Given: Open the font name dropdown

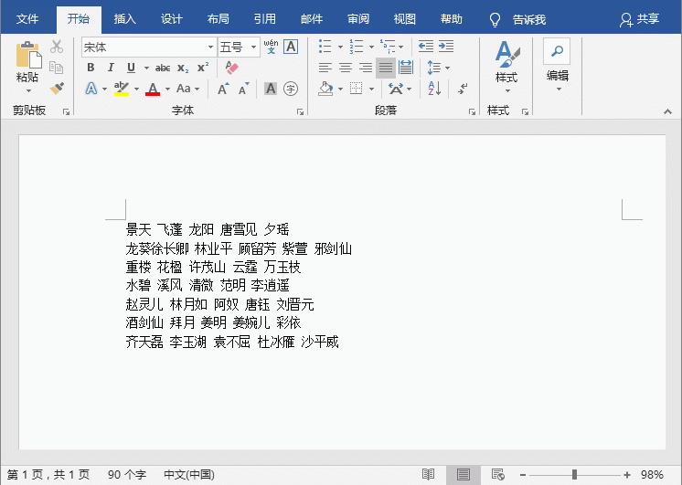Looking at the screenshot, I should click(x=211, y=47).
